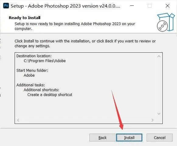This screenshot has width=177, height=146.
Task: Click the Start Menu folder line
Action: click(32, 71)
